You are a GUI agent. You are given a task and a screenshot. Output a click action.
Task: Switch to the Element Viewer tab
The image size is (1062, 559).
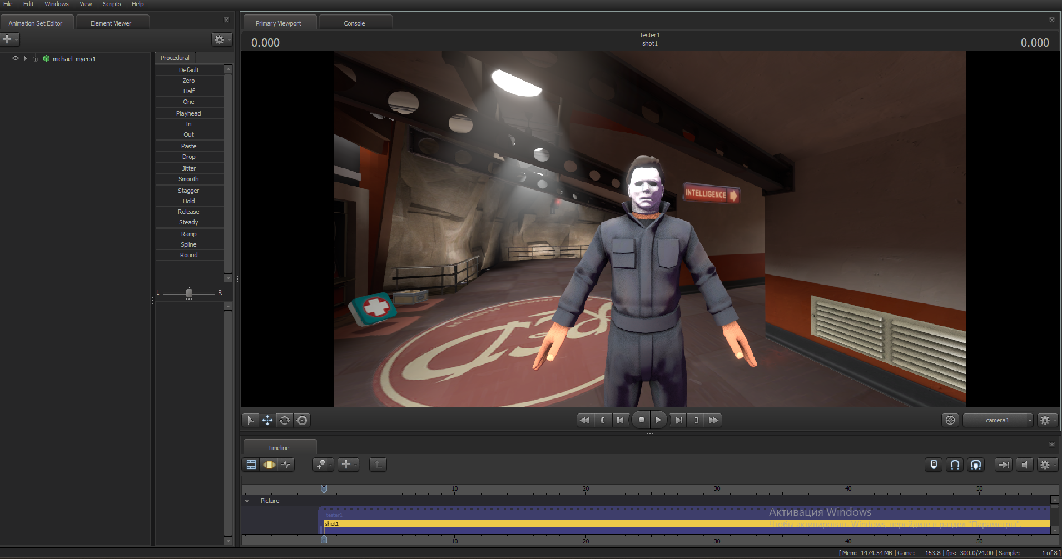point(111,23)
